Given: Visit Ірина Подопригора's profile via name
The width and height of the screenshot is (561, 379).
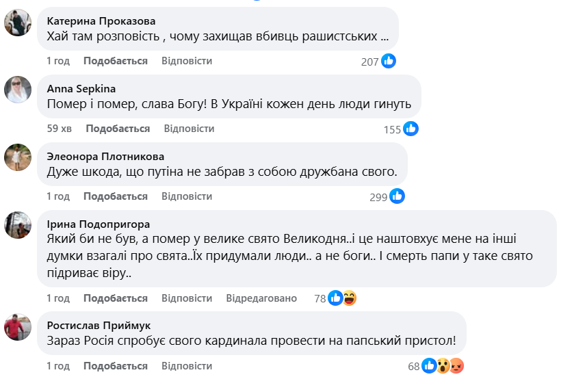Looking at the screenshot, I should point(98,224).
